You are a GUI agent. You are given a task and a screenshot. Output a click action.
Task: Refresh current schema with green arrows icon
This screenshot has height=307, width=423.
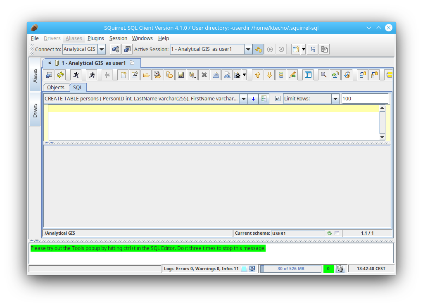point(329,233)
